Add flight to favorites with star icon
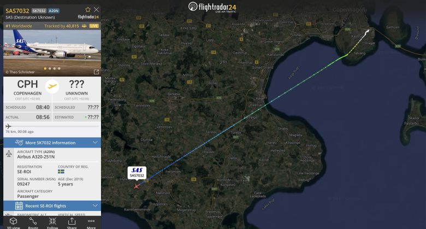The image size is (426, 229). point(88,9)
